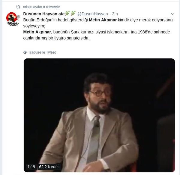The image size is (180, 175).
Task: Open the Düşünen Hayvan profile avatar
Action: coord(13,19)
